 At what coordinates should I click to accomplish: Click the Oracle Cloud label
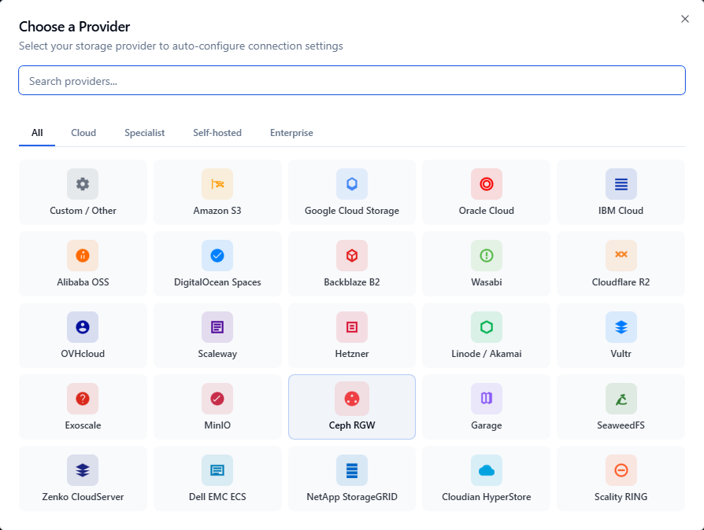(486, 211)
